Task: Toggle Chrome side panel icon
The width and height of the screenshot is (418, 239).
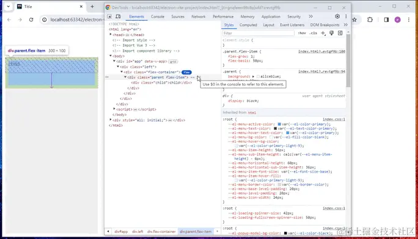Action: coord(386,20)
